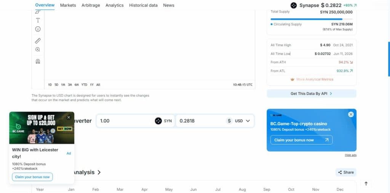Viewport: 390px width, 193px height.
Task: Click the From ATH 94.2% value
Action: click(x=345, y=62)
